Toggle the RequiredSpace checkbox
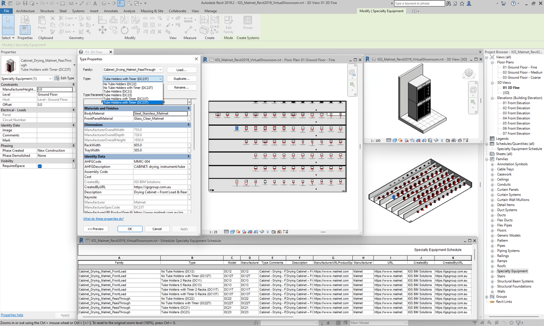544x326 pixels. [x=40, y=166]
